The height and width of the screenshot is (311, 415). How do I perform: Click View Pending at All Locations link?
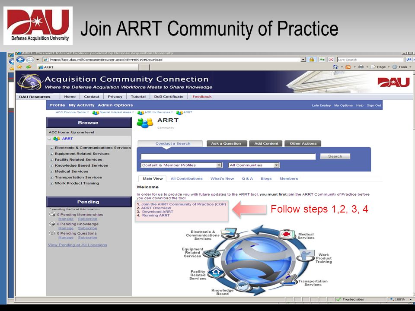(77, 245)
